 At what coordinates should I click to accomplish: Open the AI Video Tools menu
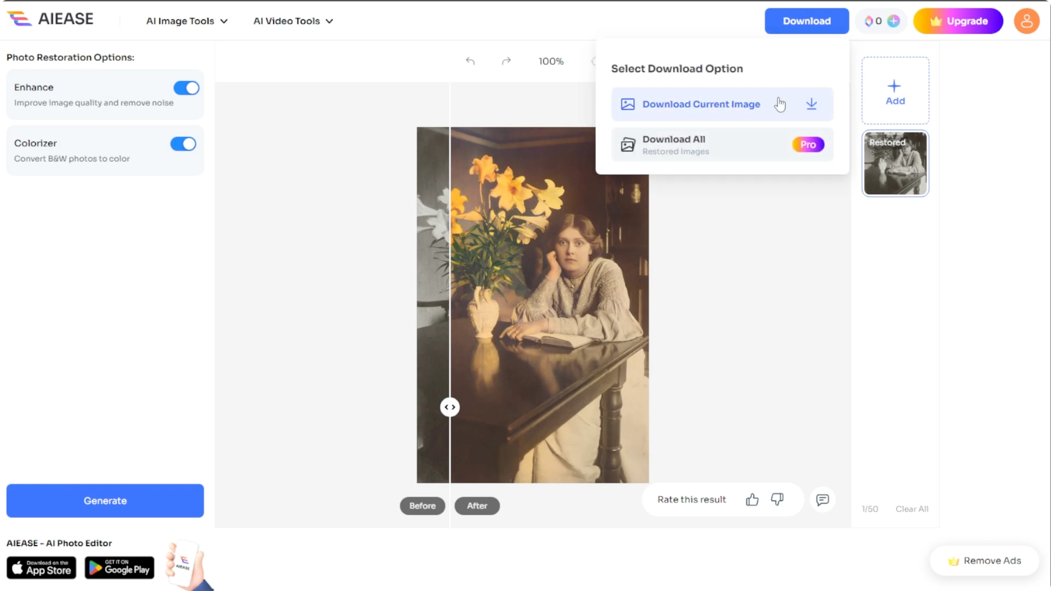coord(293,21)
